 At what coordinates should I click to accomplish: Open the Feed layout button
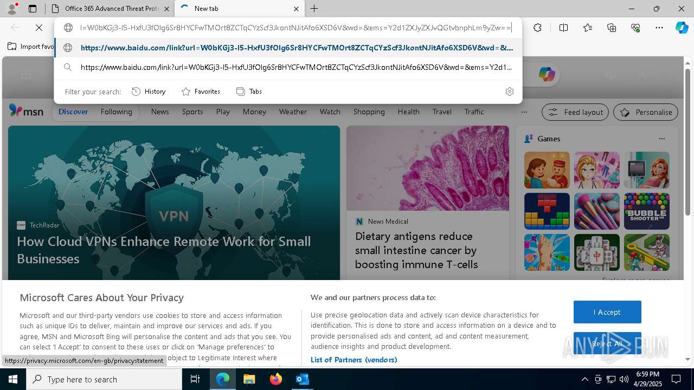[575, 112]
